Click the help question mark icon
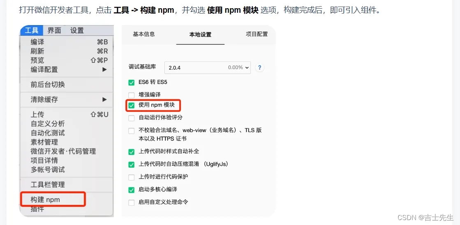460x225 pixels. [259, 67]
